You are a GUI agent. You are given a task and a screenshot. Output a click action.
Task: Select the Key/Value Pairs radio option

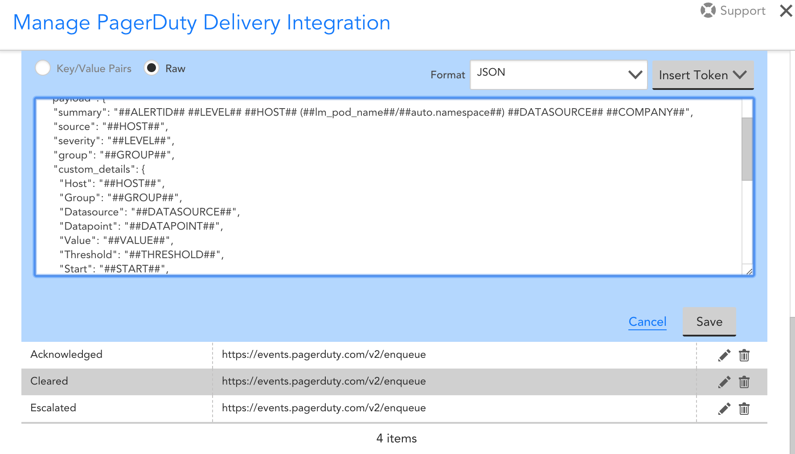[43, 68]
